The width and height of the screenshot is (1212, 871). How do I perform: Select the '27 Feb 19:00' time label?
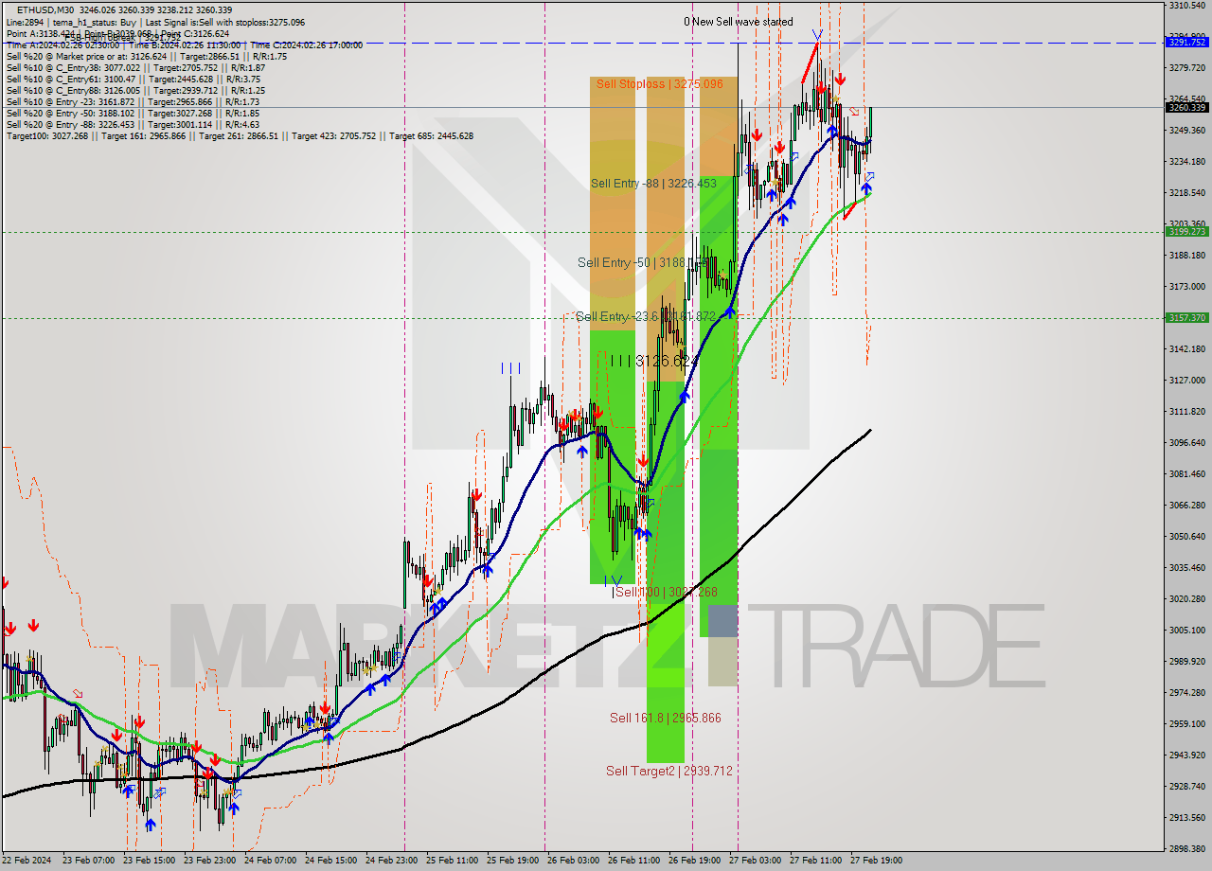point(876,861)
